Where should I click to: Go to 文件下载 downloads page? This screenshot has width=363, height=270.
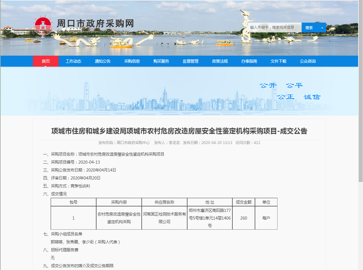pos(278,61)
